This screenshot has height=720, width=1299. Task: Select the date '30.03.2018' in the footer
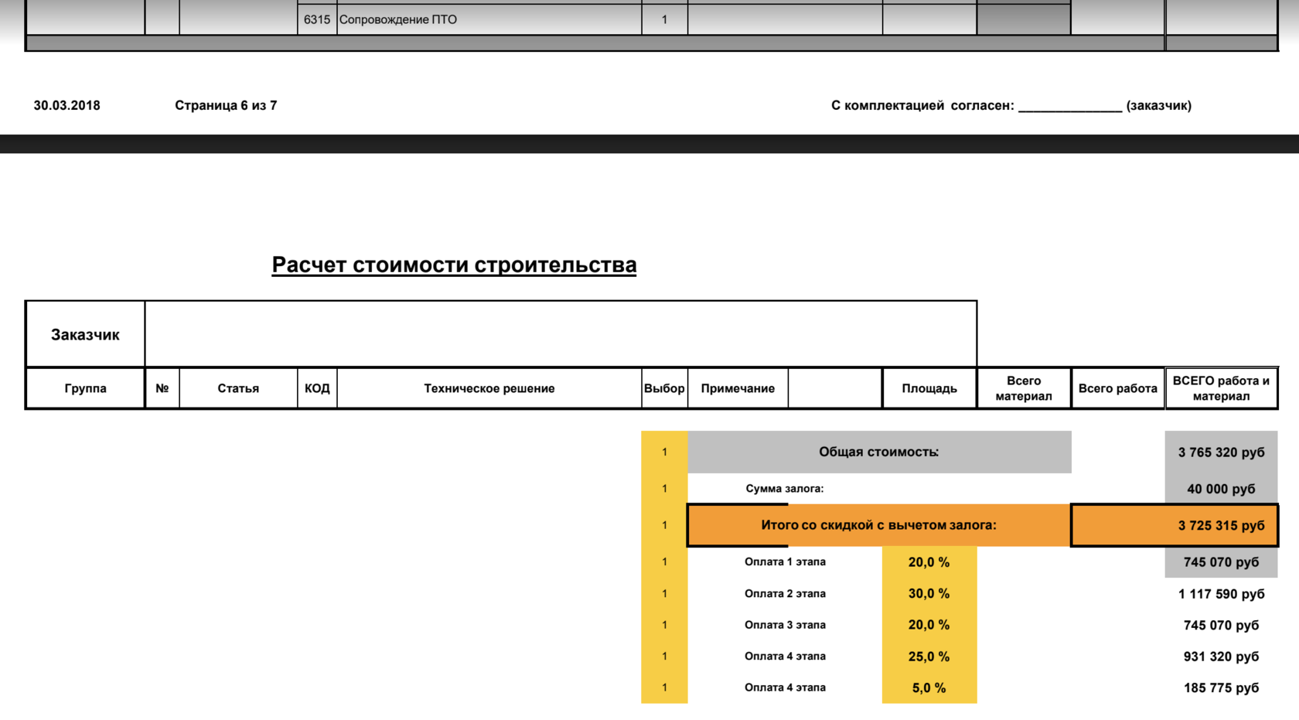66,105
